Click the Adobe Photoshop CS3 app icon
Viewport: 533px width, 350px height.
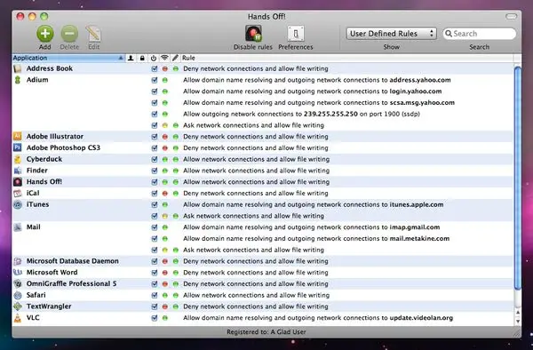pyautogui.click(x=18, y=147)
